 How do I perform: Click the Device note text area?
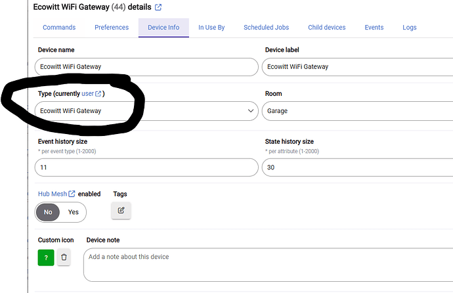point(268,265)
